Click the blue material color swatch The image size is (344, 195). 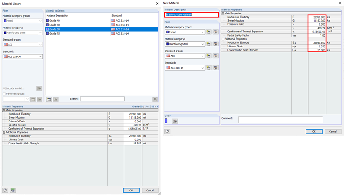pos(166,121)
